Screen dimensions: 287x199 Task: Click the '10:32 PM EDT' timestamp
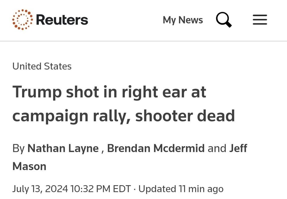coord(100,189)
